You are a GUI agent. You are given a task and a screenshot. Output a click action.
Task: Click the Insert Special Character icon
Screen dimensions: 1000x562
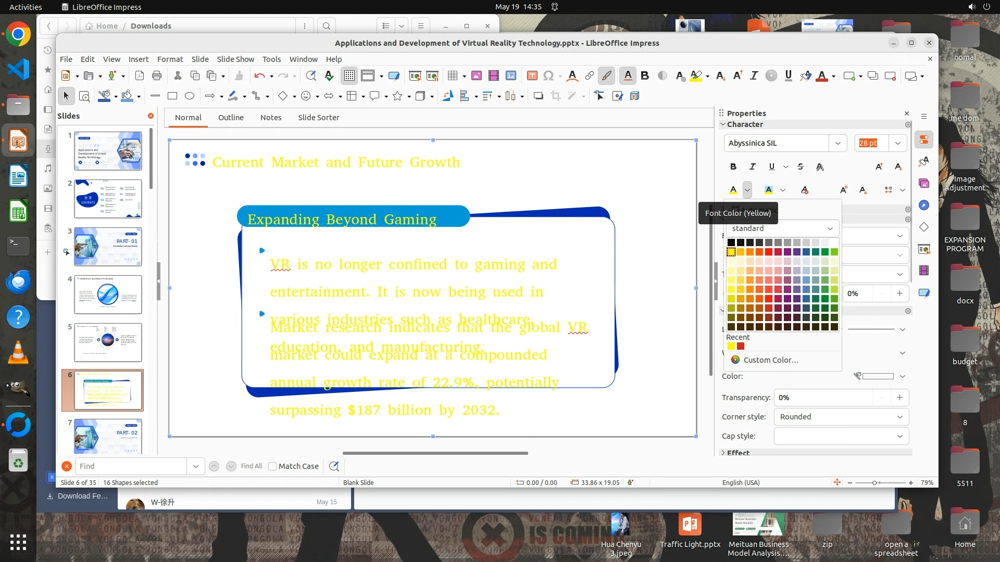coord(548,76)
